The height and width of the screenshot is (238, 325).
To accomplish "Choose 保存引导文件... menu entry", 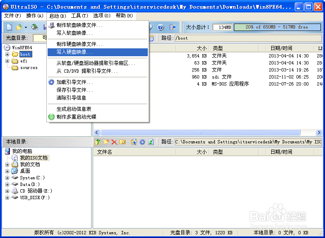I will click(x=98, y=90).
